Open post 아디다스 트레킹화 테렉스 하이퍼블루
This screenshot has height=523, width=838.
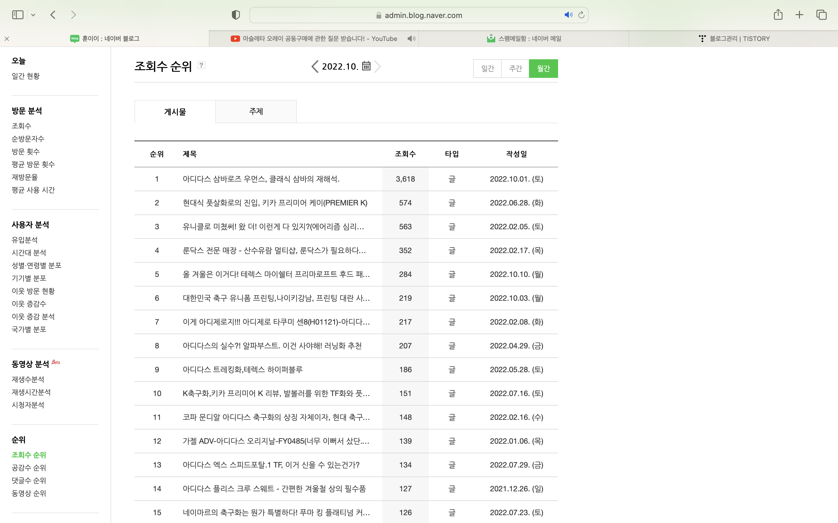(x=243, y=370)
